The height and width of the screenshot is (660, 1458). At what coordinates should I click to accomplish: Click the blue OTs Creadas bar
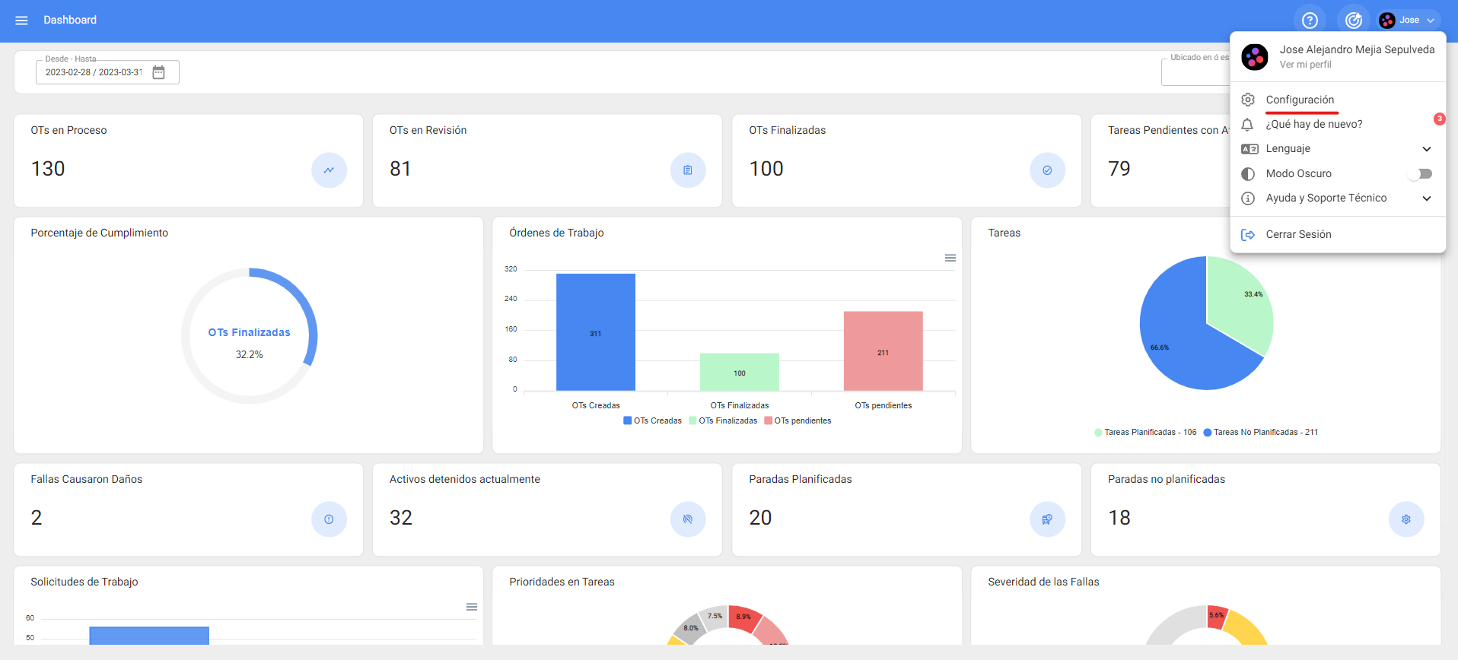tap(595, 332)
